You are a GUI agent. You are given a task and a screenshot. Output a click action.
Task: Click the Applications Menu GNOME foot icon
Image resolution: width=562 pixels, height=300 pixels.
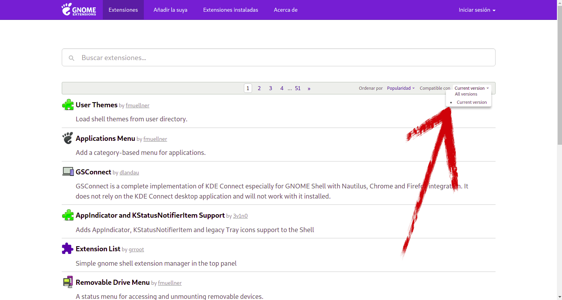click(x=68, y=138)
